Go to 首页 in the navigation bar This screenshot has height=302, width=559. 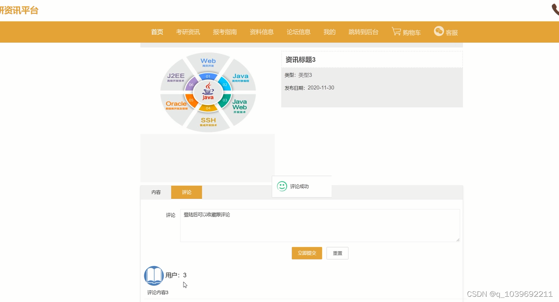click(x=157, y=32)
